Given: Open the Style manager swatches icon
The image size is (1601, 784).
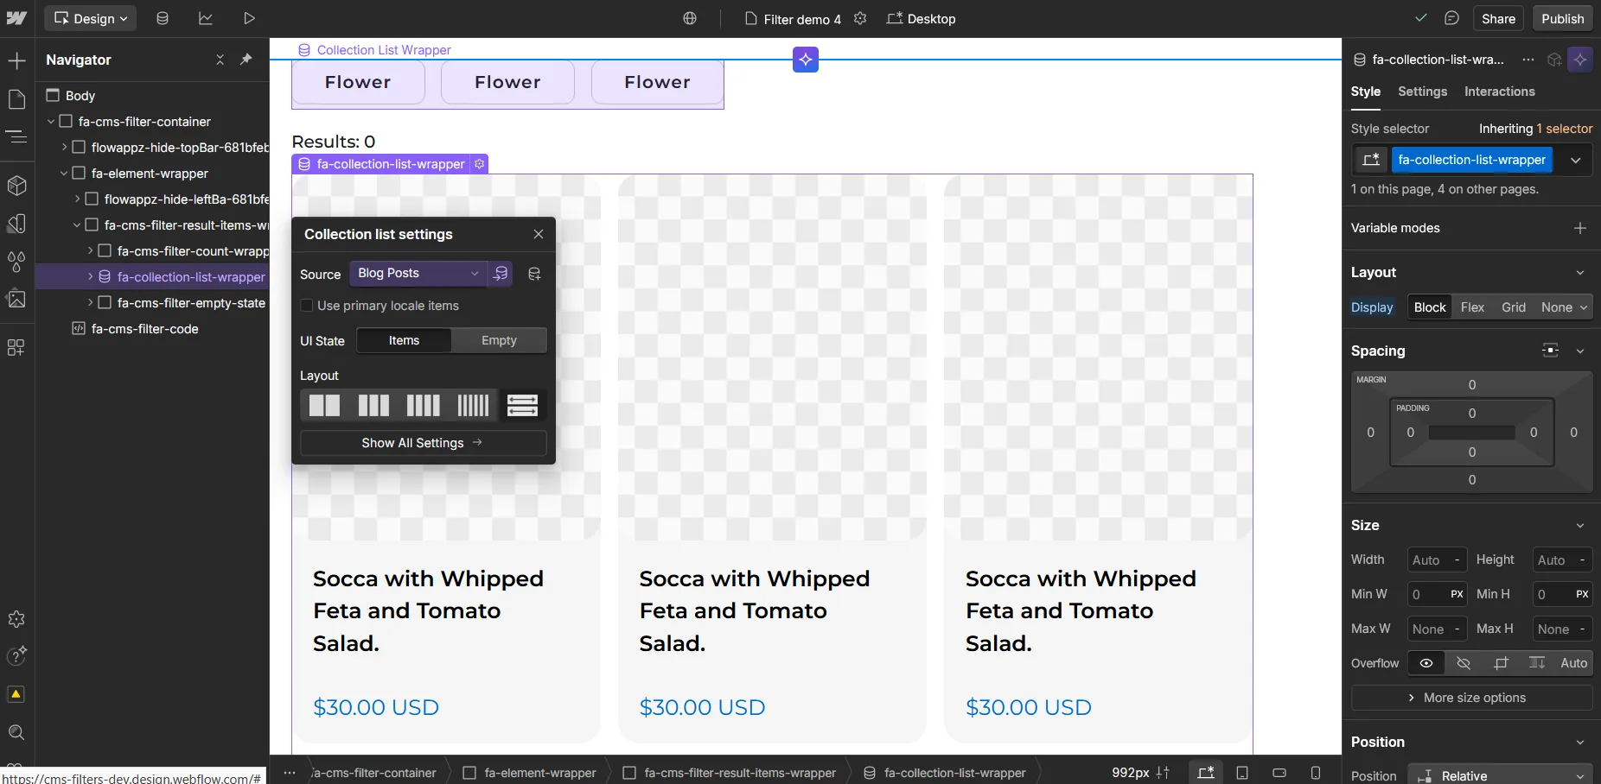Looking at the screenshot, I should 16,223.
